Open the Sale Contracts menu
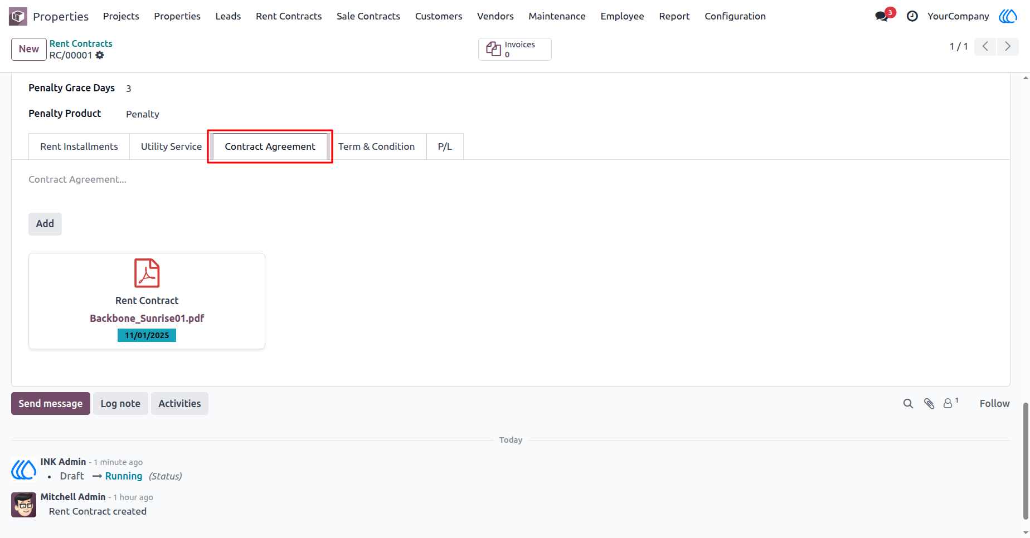Screen dimensions: 1030x538 tap(368, 16)
